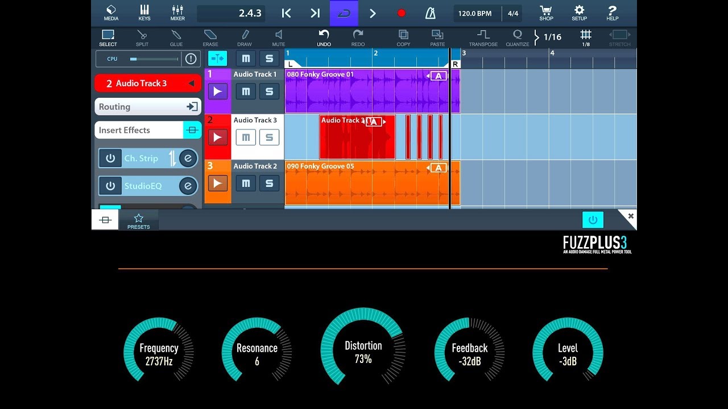Choose the Erase tool
This screenshot has width=728, height=409.
pyautogui.click(x=210, y=38)
